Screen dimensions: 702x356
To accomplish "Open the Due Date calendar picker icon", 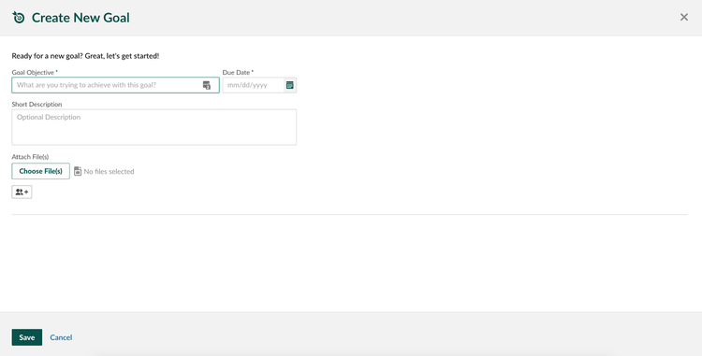I will pyautogui.click(x=289, y=85).
